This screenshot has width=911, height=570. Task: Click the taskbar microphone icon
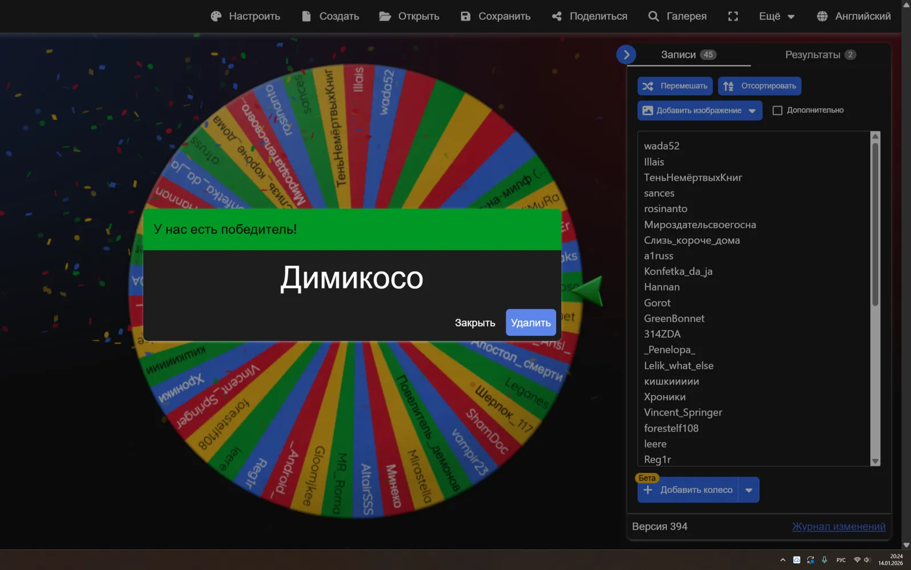pyautogui.click(x=824, y=560)
